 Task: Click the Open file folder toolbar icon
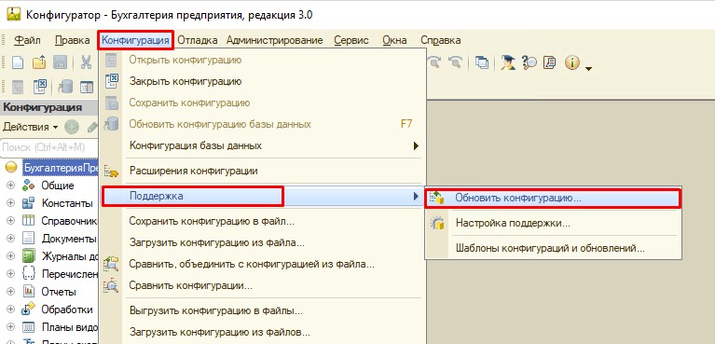(39, 62)
